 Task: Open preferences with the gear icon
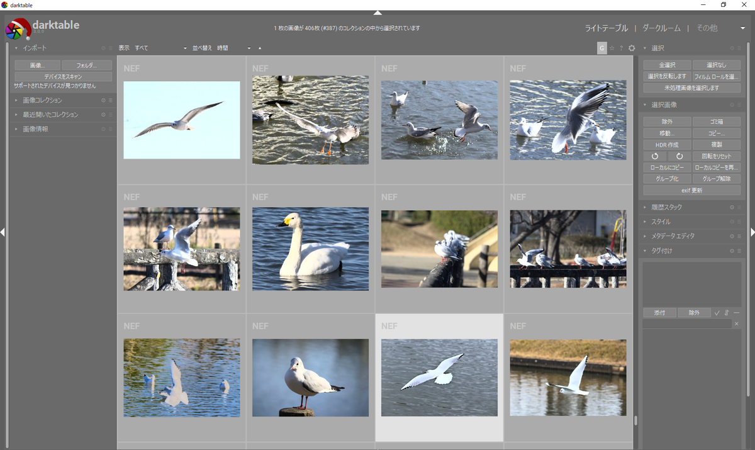point(632,48)
